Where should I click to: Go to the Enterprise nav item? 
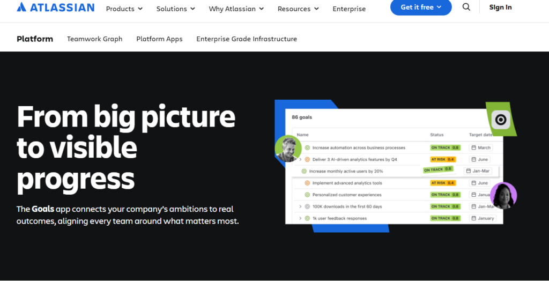(x=349, y=9)
